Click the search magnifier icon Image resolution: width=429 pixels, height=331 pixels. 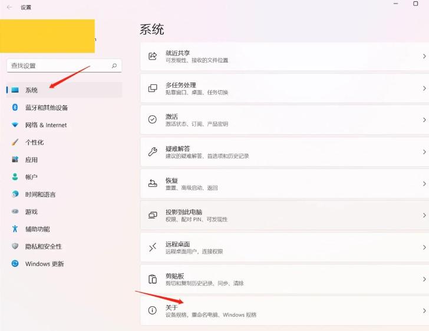[114, 65]
